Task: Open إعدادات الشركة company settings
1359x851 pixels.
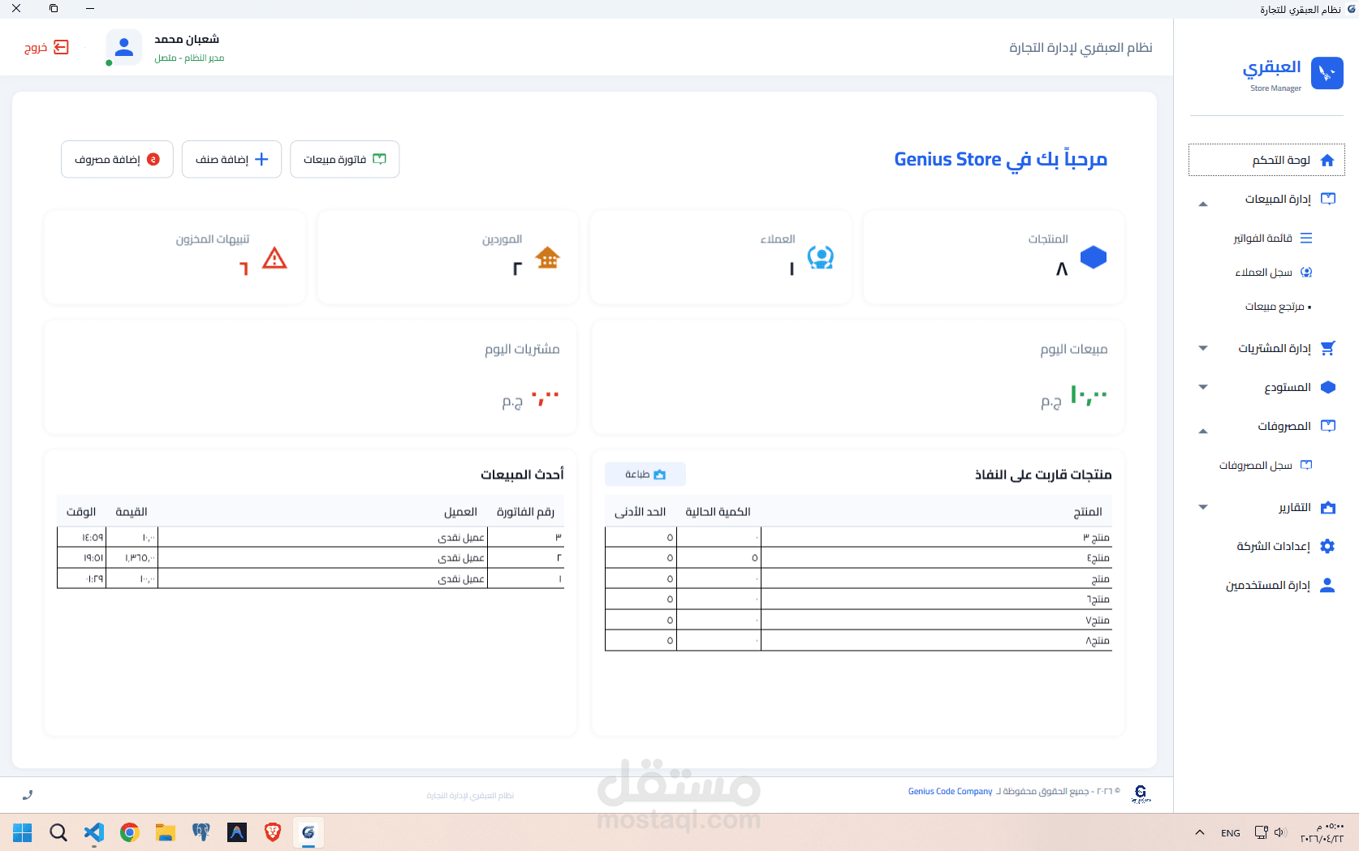Action: [1273, 546]
